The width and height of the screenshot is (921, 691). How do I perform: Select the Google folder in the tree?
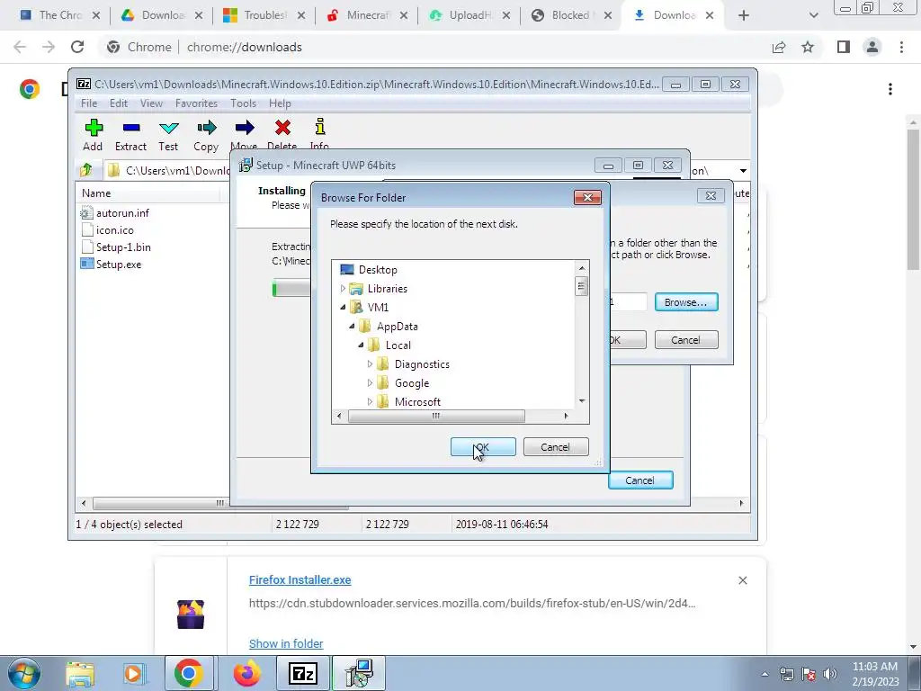412,383
